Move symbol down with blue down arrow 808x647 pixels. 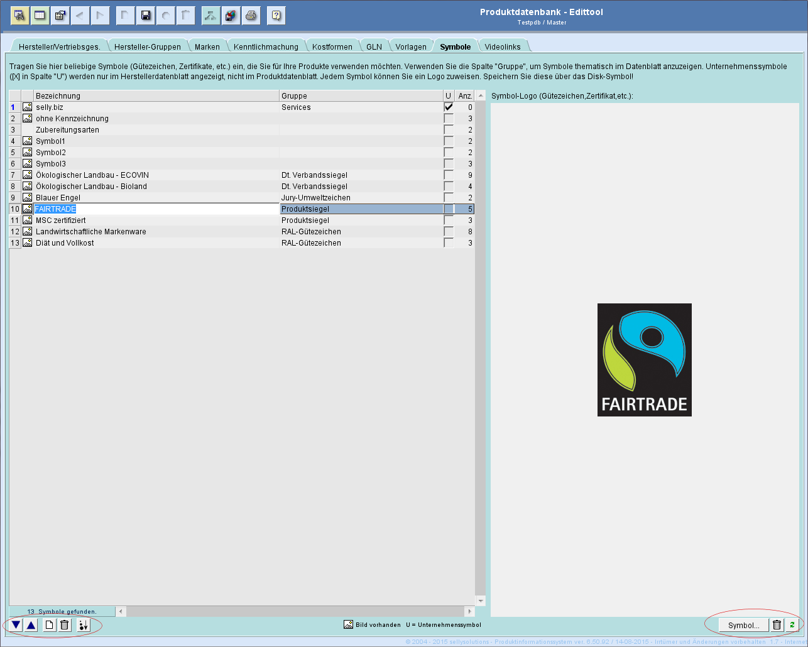[x=16, y=625]
